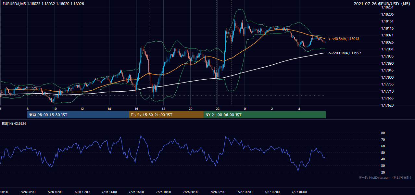Click hour label 22 under the price chart
This screenshot has width=415, height=195.
(x=218, y=109)
